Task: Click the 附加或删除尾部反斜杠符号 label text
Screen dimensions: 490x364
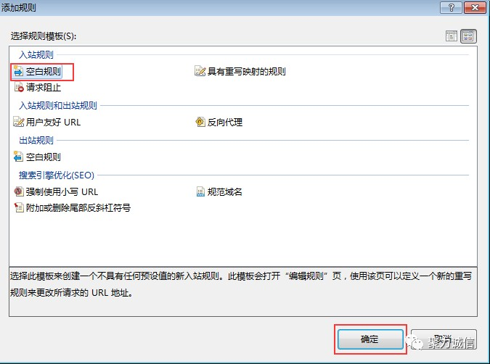Action: coord(78,207)
